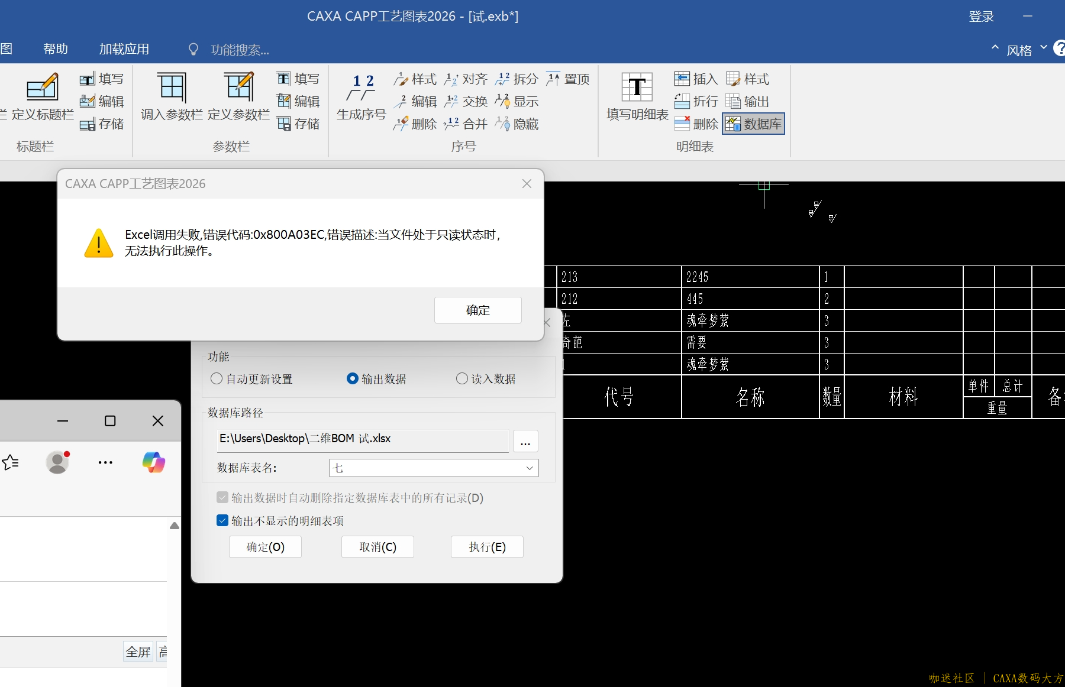Click the 执行(E) button

(x=487, y=547)
